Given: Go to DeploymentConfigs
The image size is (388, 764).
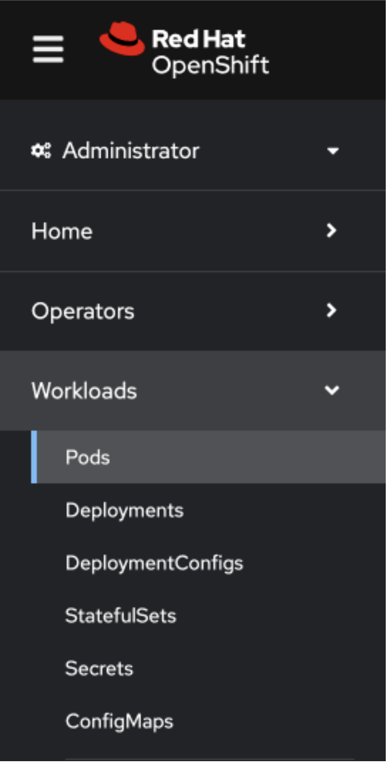Looking at the screenshot, I should [154, 563].
